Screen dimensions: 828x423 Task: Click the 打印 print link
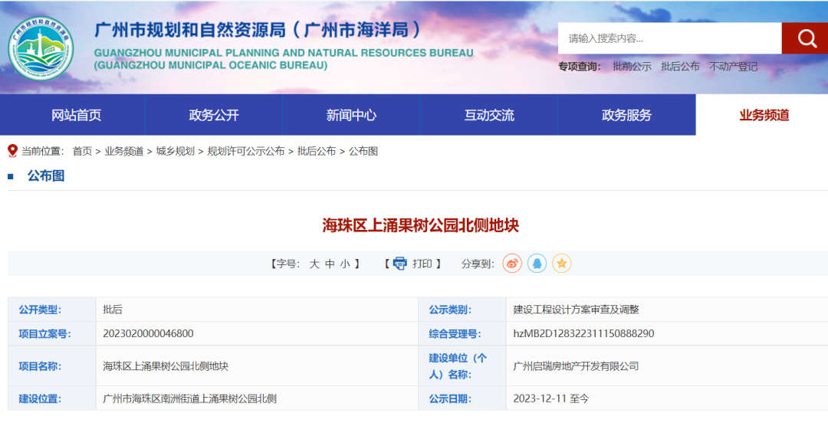[422, 264]
